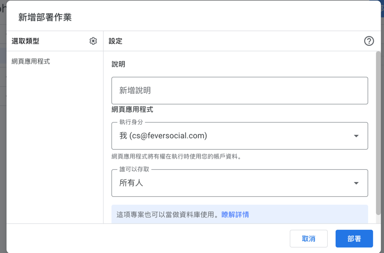Screen dimensions: 384x253
Task: Expand 執行身分 using its dropdown arrow
Action: coord(356,136)
